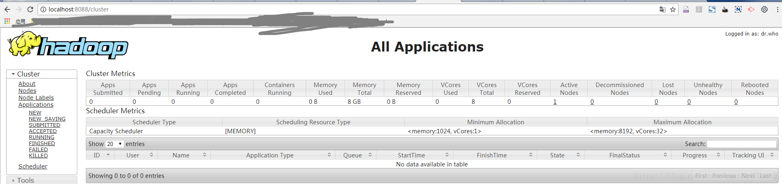
Task: Open the Scheduler link in sidebar
Action: [33, 166]
